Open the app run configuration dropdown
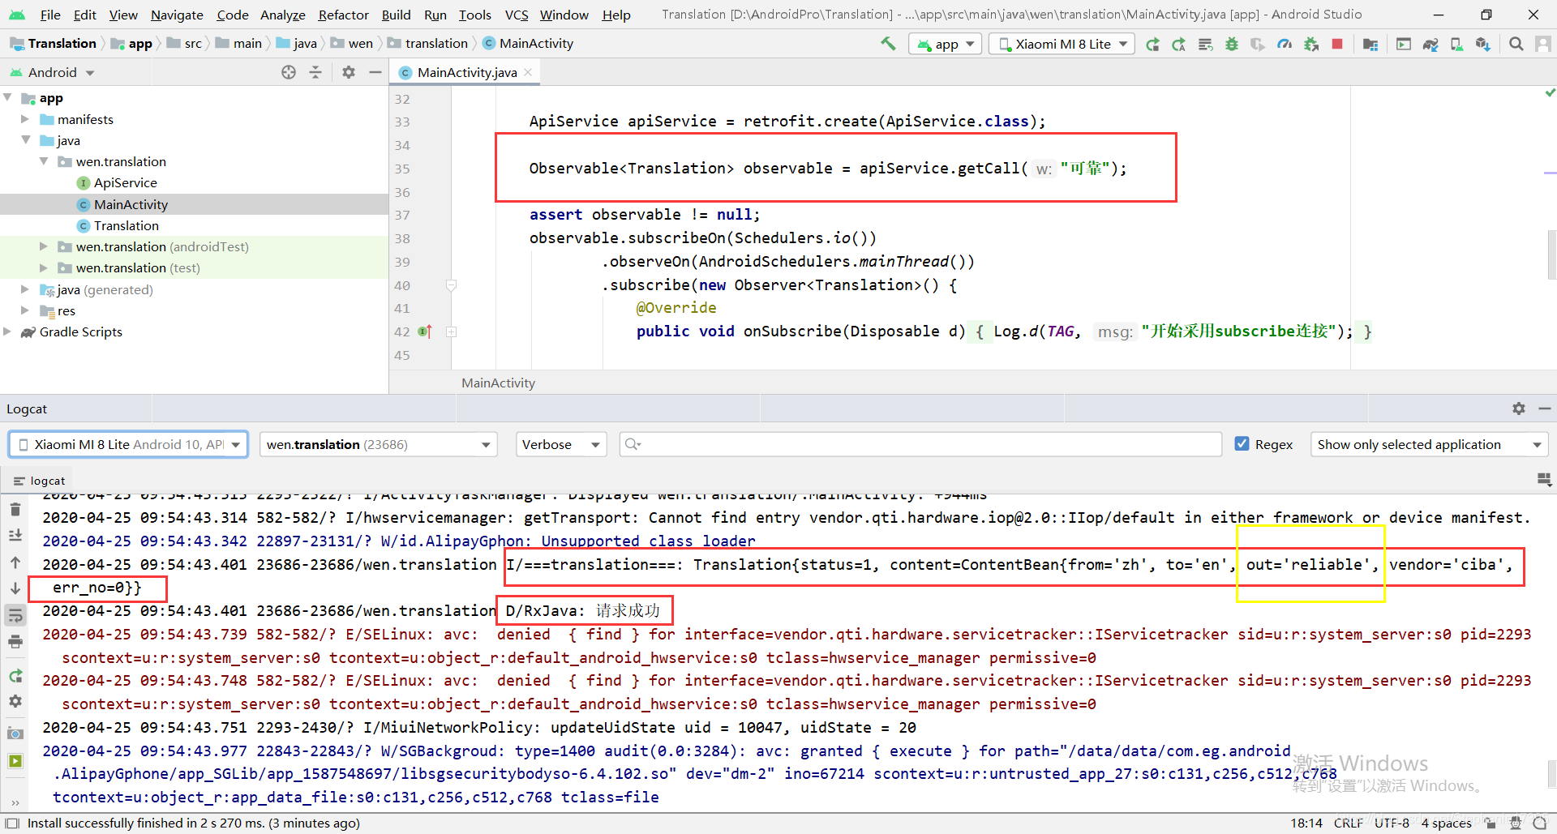 pos(946,44)
